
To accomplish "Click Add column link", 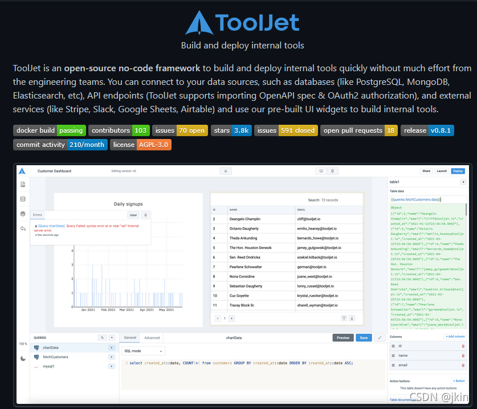I will click(x=455, y=336).
